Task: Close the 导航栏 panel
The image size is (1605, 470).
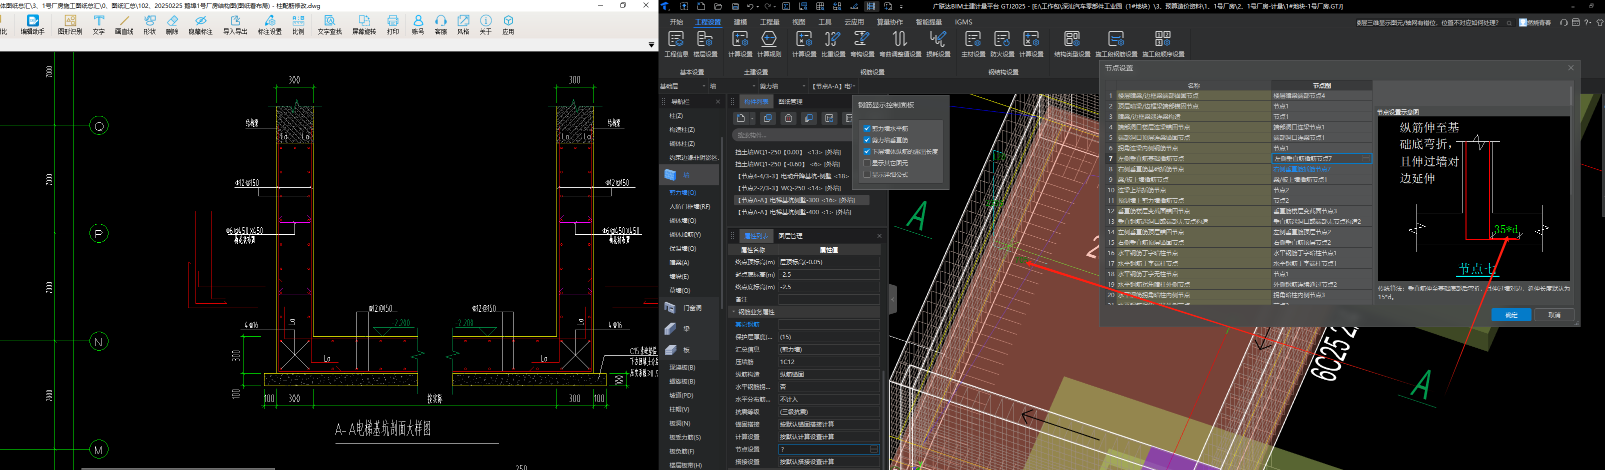Action: 718,101
